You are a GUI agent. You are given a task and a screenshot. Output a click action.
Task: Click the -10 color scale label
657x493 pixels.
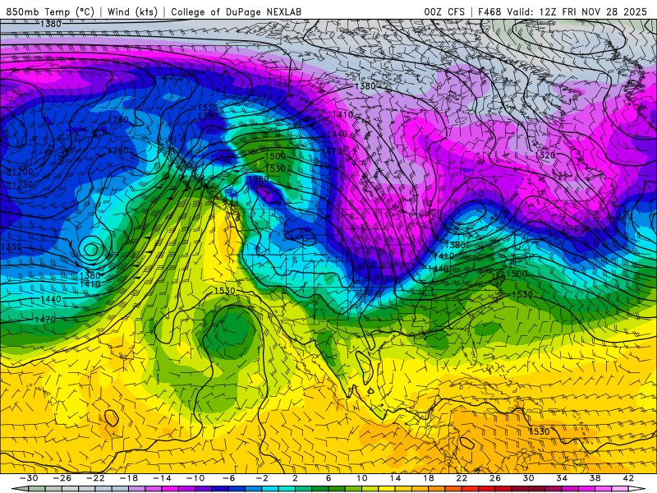click(x=195, y=478)
